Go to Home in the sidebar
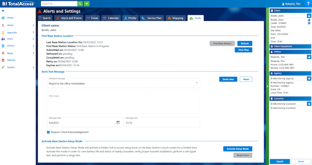312x165 pixels. (x=10, y=18)
